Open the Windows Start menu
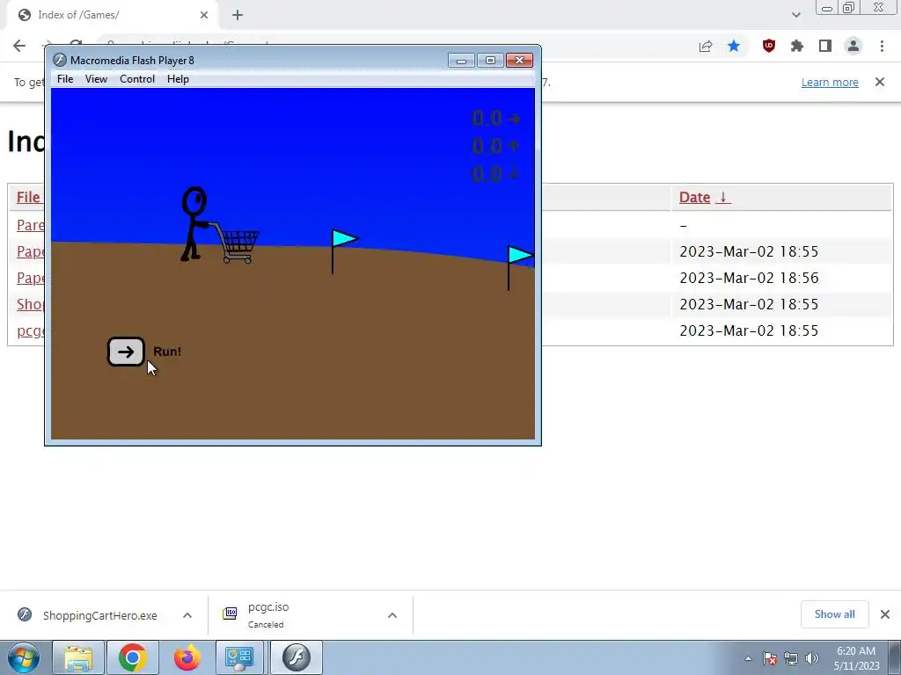Image resolution: width=901 pixels, height=675 pixels. click(x=24, y=657)
